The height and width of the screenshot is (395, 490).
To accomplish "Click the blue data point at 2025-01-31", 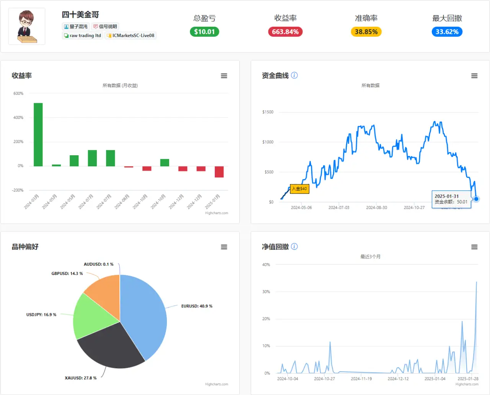I will pos(476,199).
